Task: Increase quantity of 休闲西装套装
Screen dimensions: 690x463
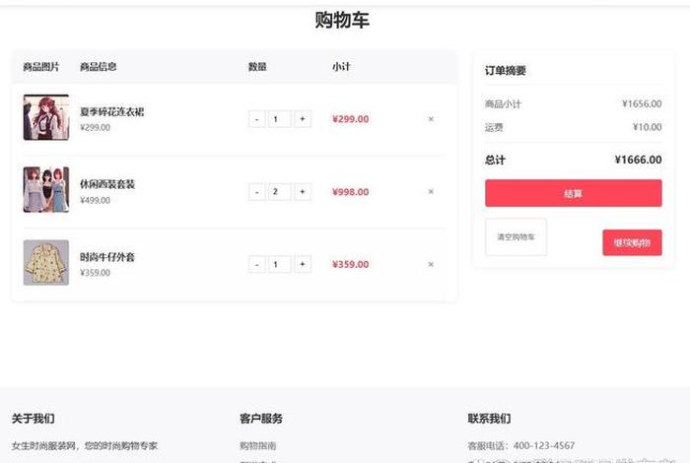Action: point(303,192)
